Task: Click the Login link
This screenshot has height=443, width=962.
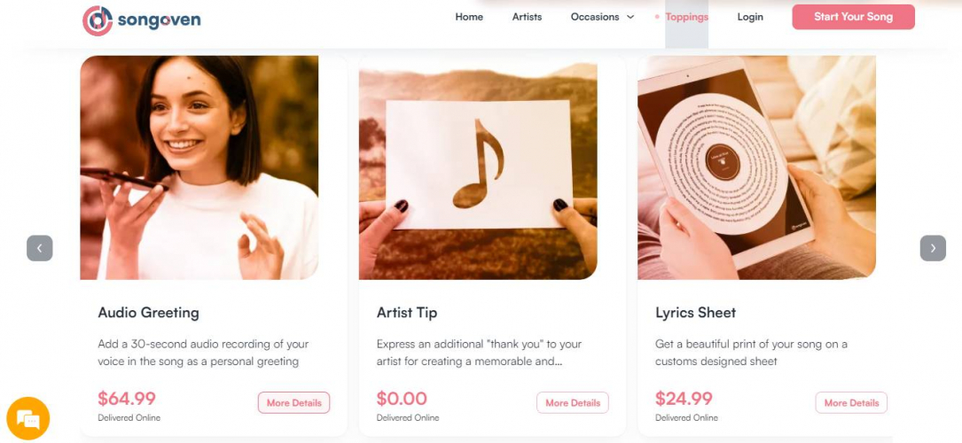Action: click(750, 17)
